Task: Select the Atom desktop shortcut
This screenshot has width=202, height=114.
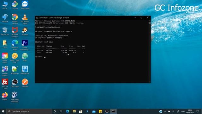Action: pyautogui.click(x=25, y=57)
